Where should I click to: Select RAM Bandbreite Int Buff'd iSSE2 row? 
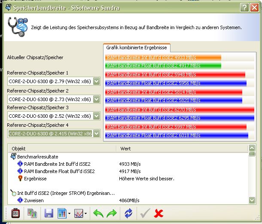(x=57, y=164)
